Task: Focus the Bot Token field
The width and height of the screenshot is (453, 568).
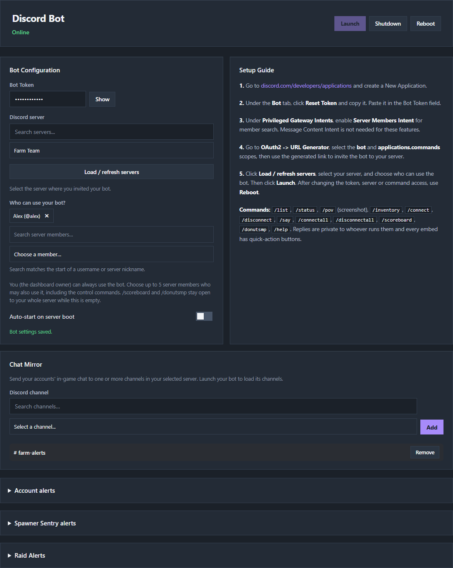Action: point(48,99)
